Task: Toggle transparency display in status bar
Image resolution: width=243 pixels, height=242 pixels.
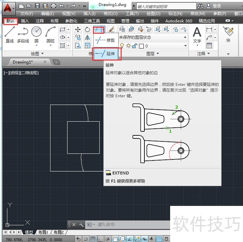Action: 159,239
